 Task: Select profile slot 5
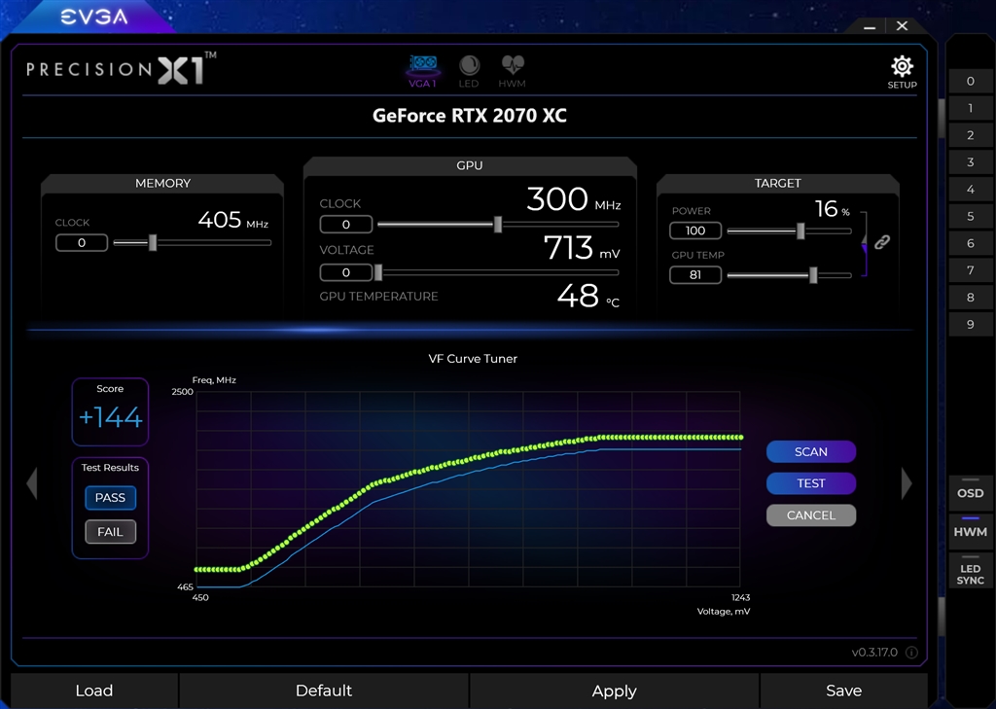point(970,216)
